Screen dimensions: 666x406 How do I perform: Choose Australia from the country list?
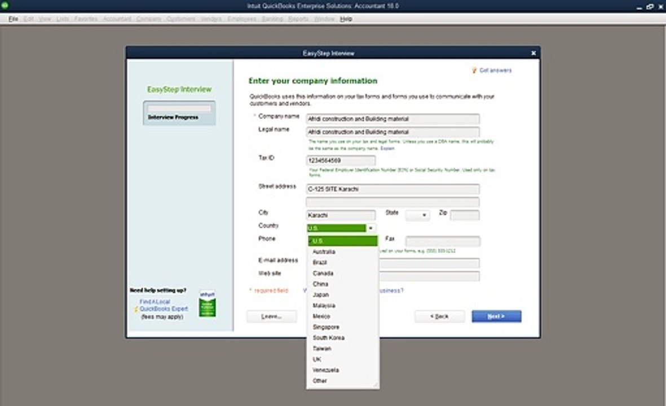(342, 252)
